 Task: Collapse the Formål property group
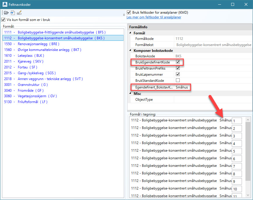tap(131, 33)
